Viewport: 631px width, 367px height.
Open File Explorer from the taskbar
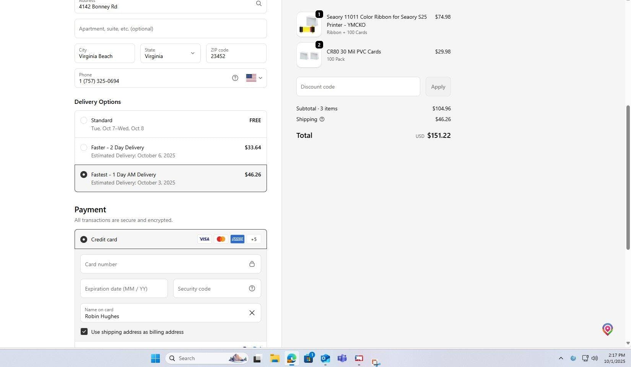tap(275, 359)
